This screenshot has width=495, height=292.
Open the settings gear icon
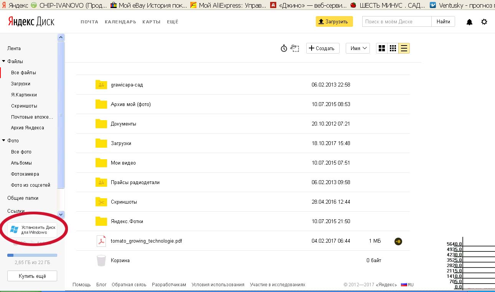coord(484,22)
